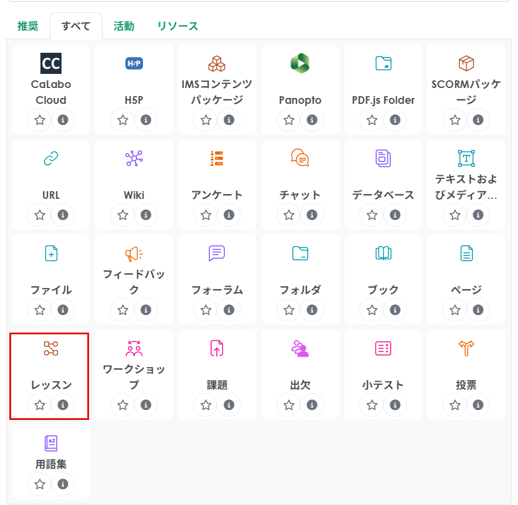Choose the Panopto activity icon

point(300,63)
